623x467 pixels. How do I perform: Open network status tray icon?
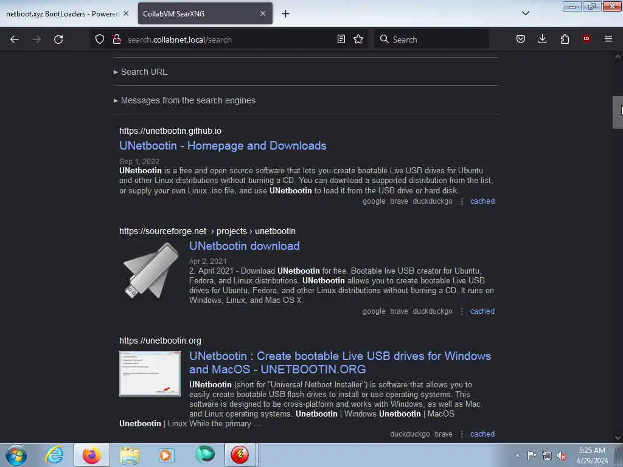[x=547, y=455]
